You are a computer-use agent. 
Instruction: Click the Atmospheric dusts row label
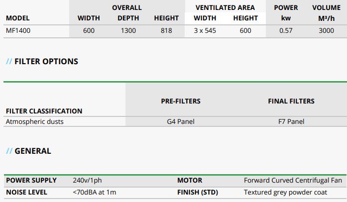34,121
